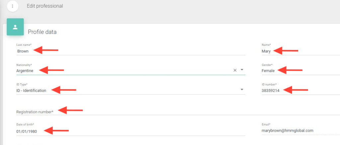340x145 pixels.
Task: Expand the ID Type dropdown arrow
Action: coord(242,90)
